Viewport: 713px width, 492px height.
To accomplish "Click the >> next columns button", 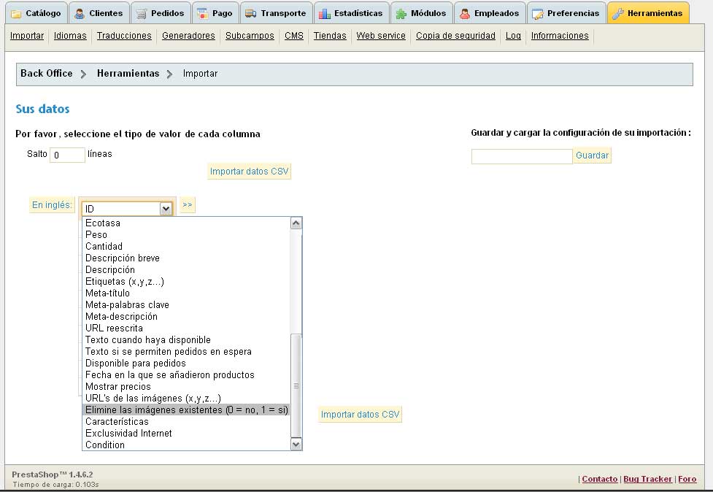I will pyautogui.click(x=188, y=204).
